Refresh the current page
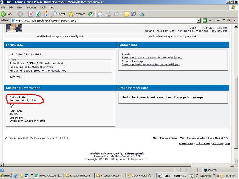Screen dimensions: 239x179 coord(38,14)
